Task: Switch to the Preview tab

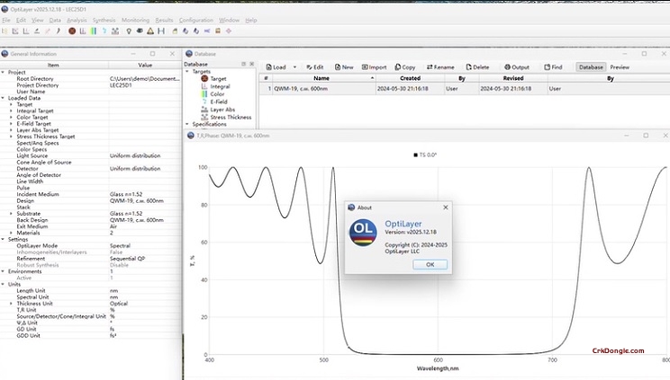Action: pyautogui.click(x=620, y=67)
